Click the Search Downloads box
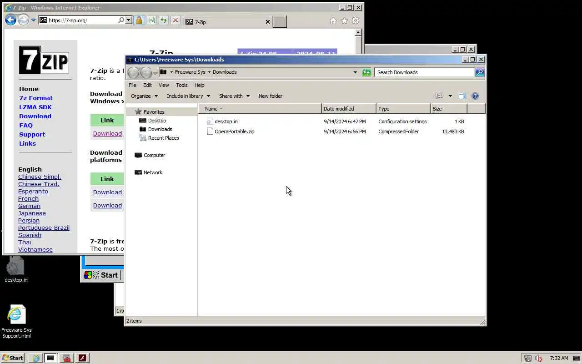 [425, 72]
